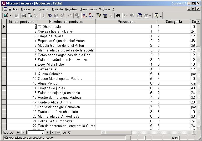Click the cell 'Algas Konbu'
The height and width of the screenshot is (141, 202).
click(66, 83)
